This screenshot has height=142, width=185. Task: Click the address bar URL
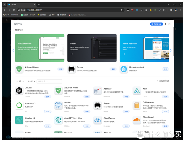(35, 10)
